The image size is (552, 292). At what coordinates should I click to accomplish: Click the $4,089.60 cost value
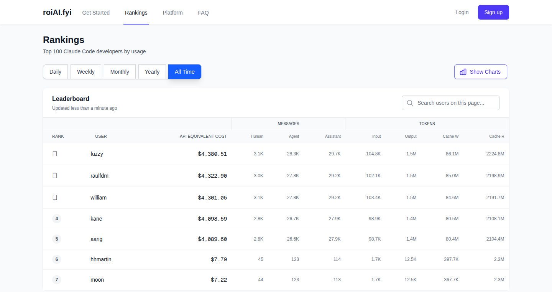pos(212,239)
